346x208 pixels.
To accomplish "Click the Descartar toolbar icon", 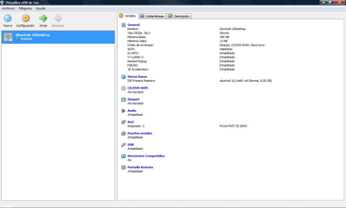I will pos(58,18).
